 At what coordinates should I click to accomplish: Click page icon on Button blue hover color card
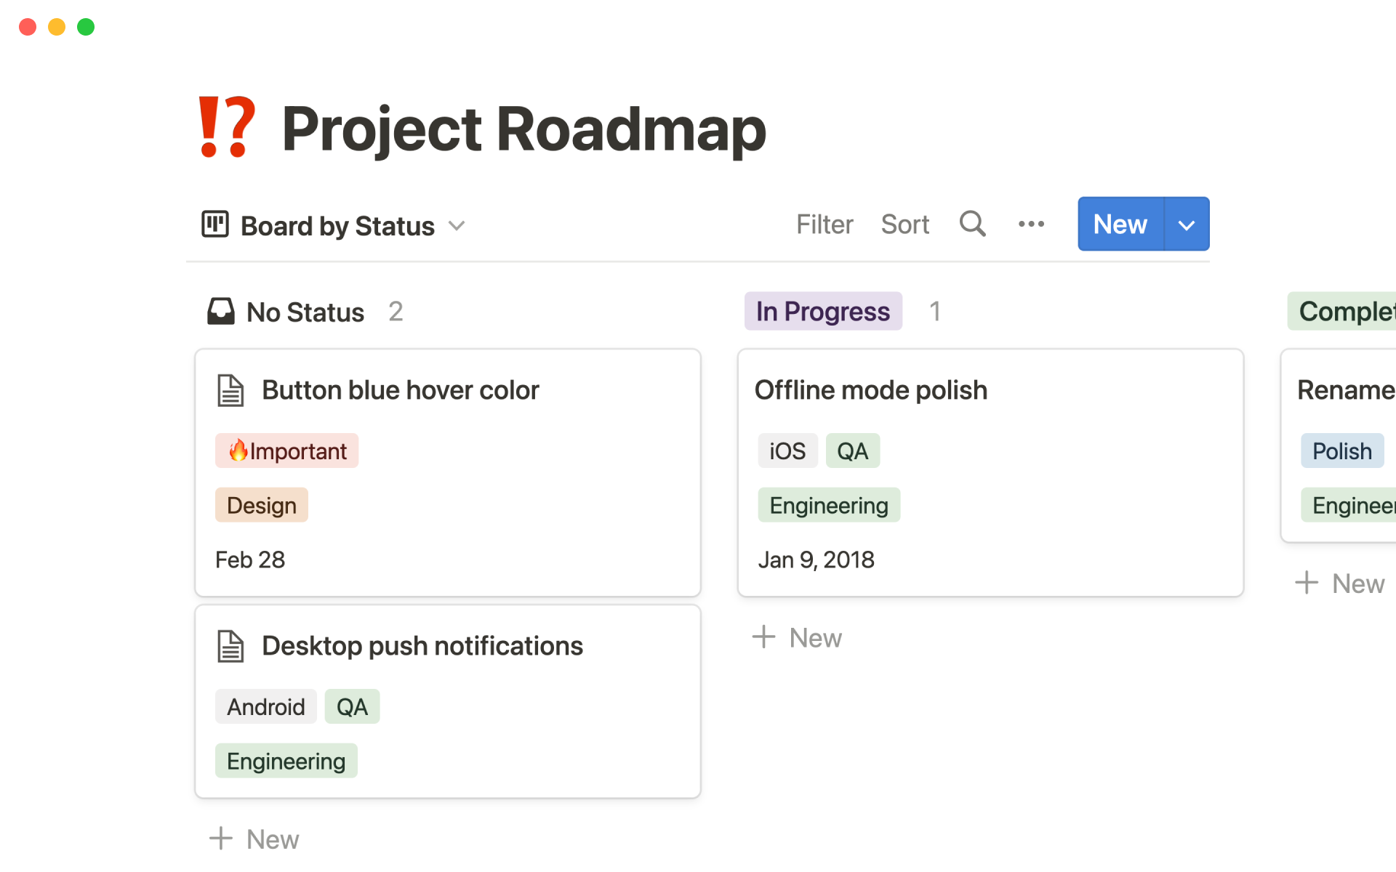(231, 390)
